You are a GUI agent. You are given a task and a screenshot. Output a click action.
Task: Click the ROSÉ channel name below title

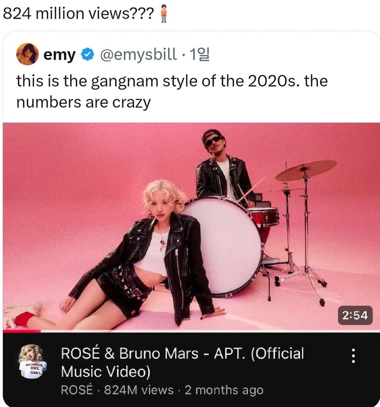tap(76, 390)
